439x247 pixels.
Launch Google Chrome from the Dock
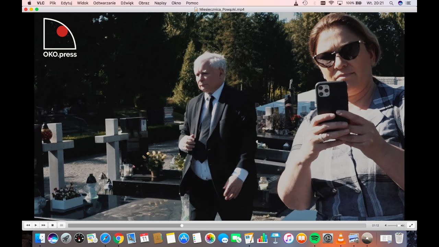click(x=118, y=238)
